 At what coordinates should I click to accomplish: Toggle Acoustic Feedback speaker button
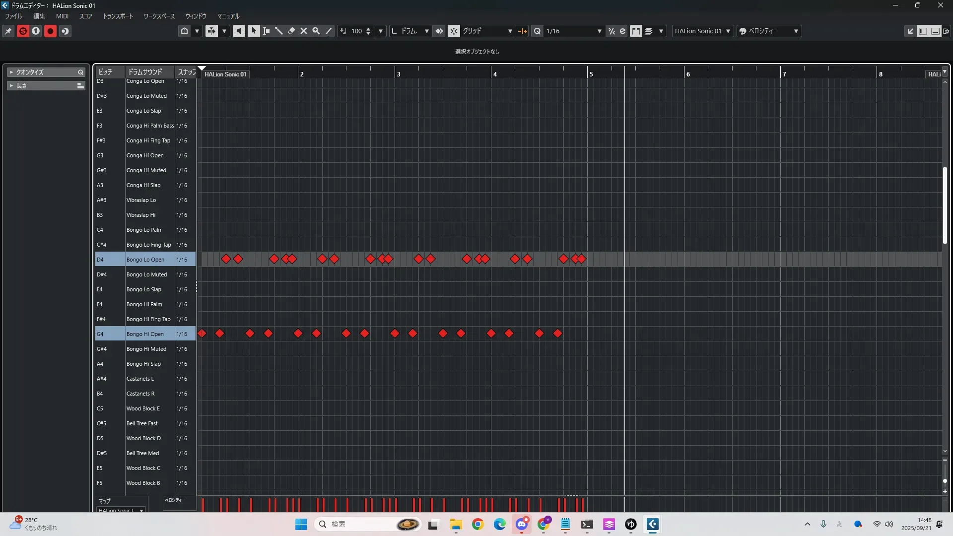tap(239, 31)
